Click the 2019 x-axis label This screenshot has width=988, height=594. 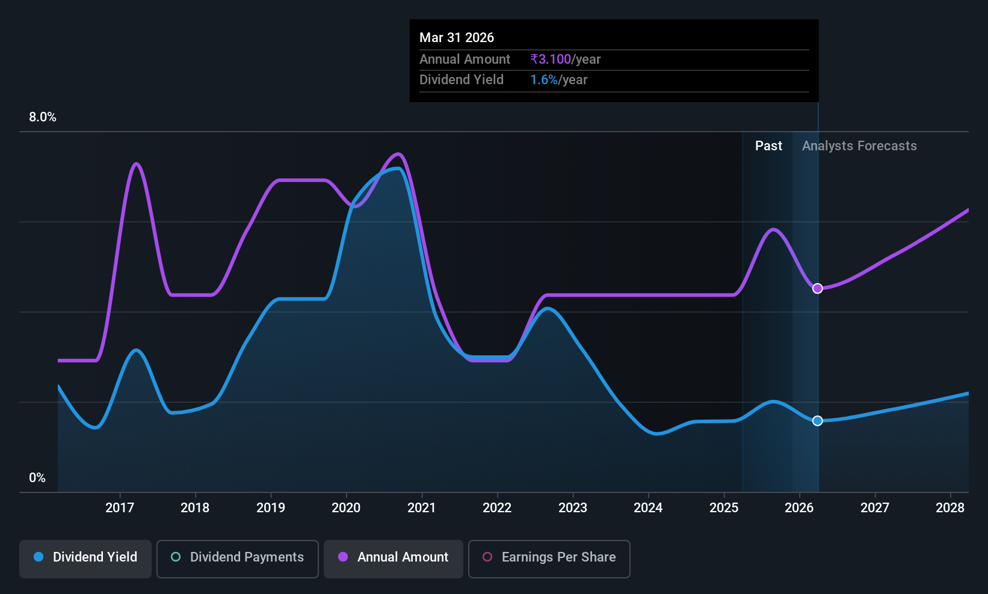point(271,508)
